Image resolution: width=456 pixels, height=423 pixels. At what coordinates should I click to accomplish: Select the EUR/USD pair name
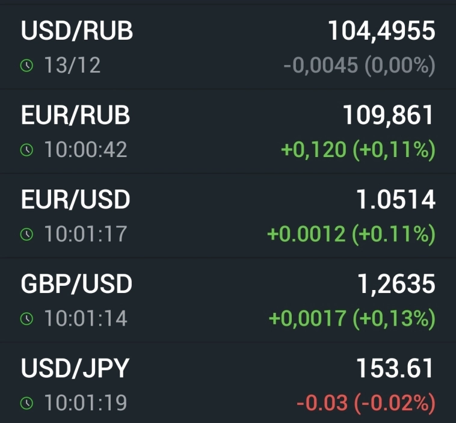click(76, 200)
